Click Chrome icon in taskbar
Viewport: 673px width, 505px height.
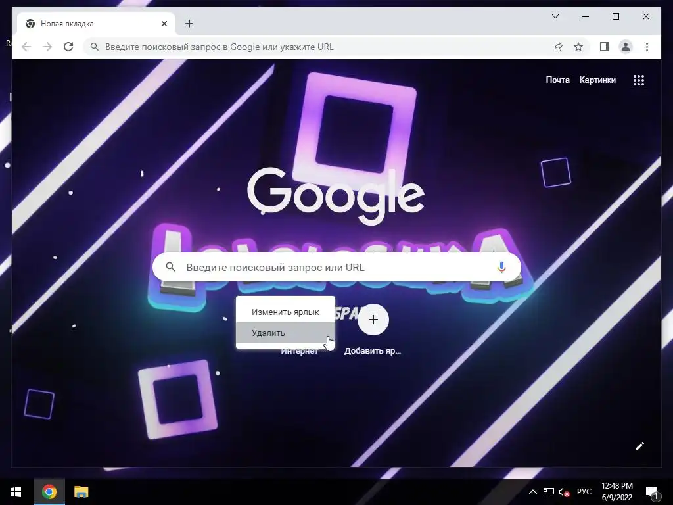[x=49, y=492]
